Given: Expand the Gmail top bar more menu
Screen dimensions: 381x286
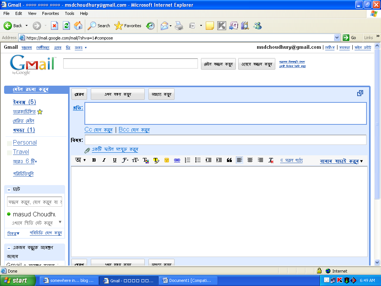Looking at the screenshot, I should coord(81,48).
